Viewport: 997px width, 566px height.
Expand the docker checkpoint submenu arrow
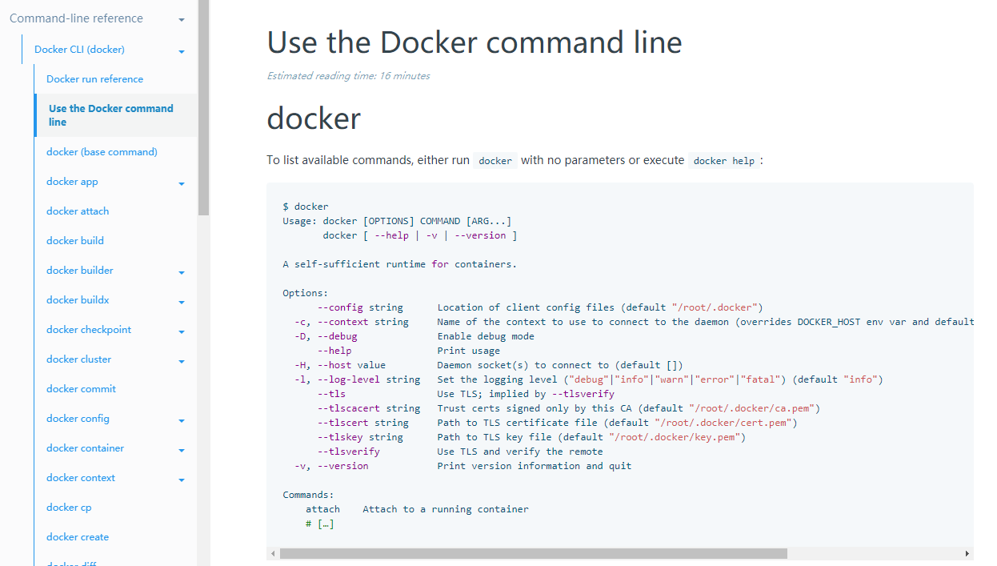coord(182,332)
